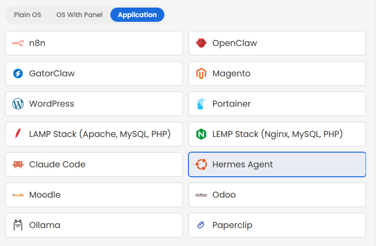Select the Claude Code label
Screen dimensions: 376x246
[x=57, y=164]
